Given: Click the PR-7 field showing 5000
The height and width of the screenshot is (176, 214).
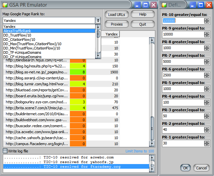Looking at the screenshot, I should [x=183, y=61].
